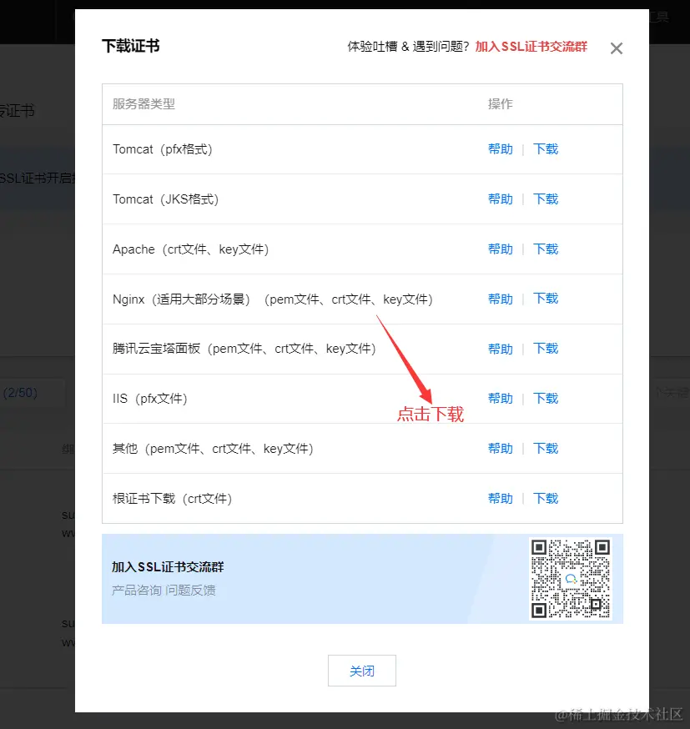Open the 加入SSL证书交流群 red link
Viewport: 690px width, 729px height.
pyautogui.click(x=531, y=47)
